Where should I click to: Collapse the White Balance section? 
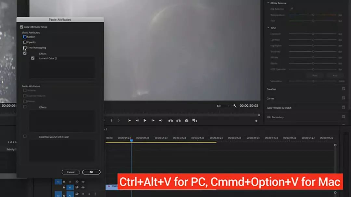pos(268,3)
